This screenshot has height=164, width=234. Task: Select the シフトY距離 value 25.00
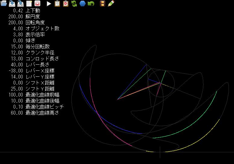[x=17, y=89]
